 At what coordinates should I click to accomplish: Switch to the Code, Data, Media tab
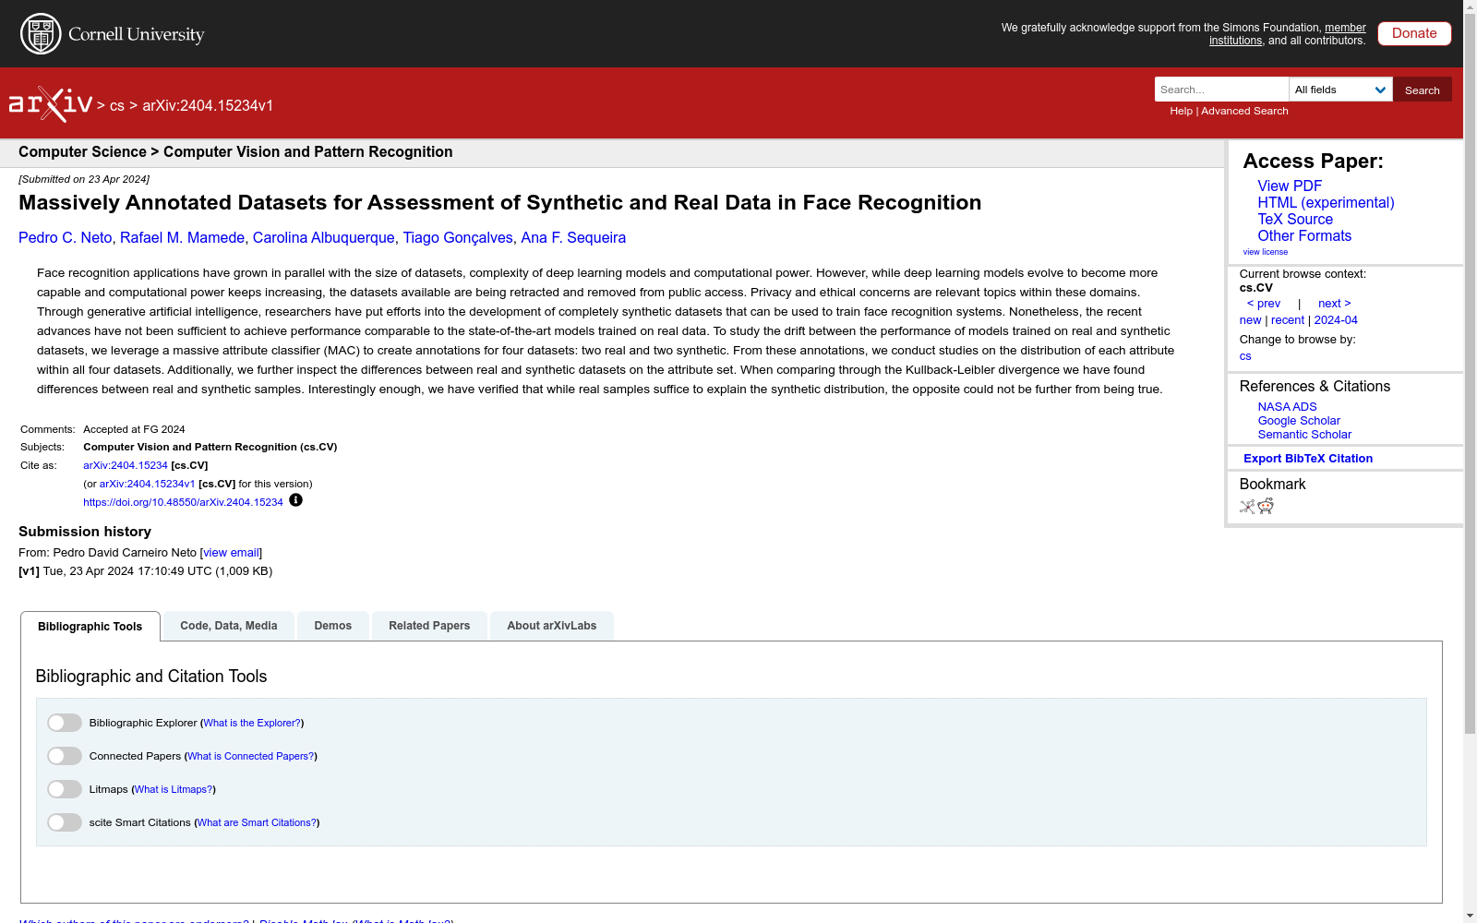(x=229, y=626)
